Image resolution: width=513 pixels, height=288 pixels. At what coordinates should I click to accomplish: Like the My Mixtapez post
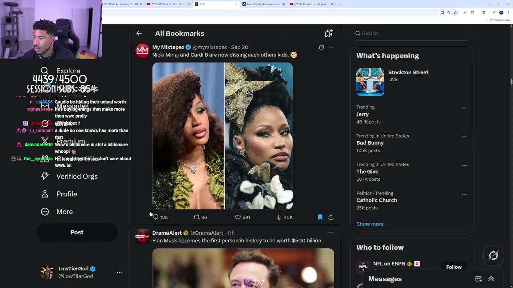(242, 217)
